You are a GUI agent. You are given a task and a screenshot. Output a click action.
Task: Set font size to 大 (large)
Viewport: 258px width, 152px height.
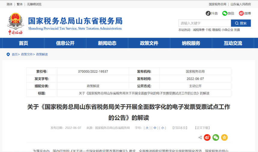147,128
